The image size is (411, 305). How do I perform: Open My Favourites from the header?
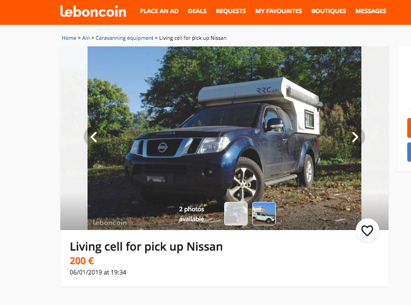279,11
